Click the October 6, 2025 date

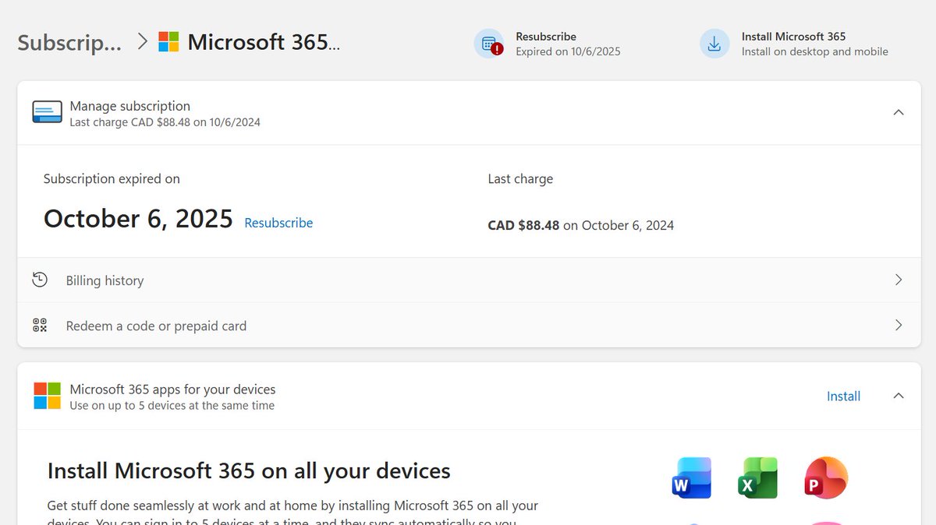[x=138, y=218]
